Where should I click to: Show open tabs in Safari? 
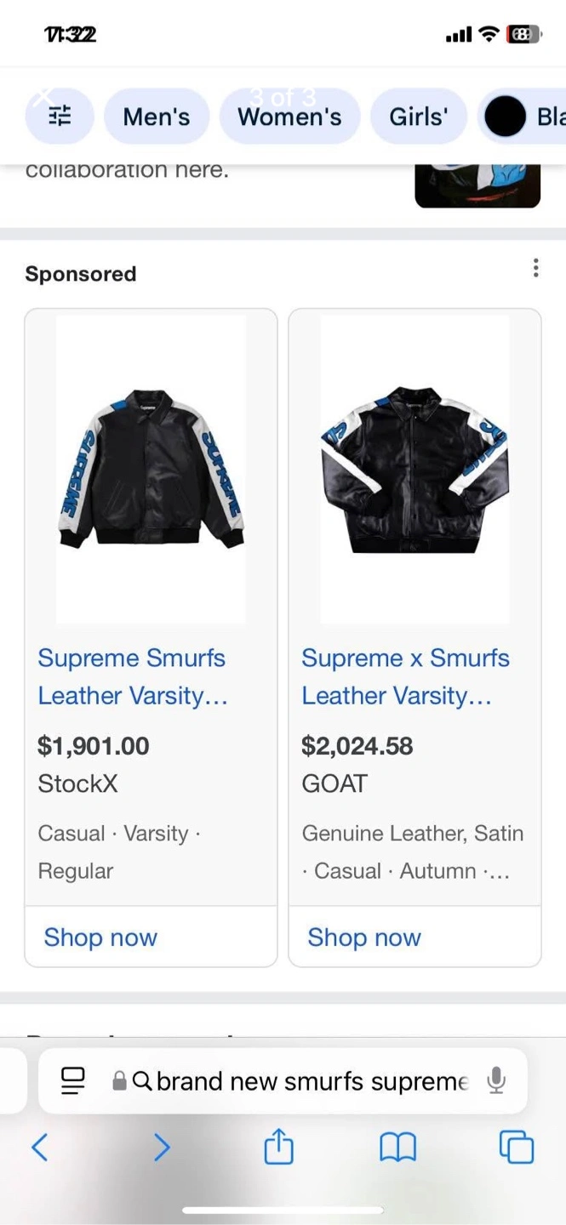point(516,1148)
